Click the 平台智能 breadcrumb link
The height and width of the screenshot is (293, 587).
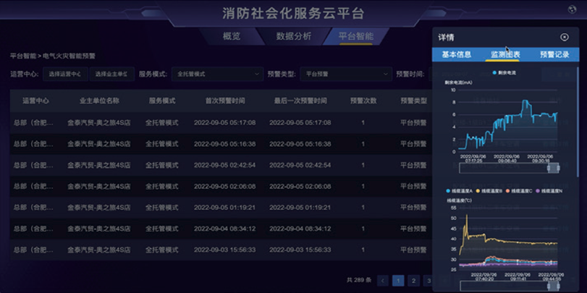[22, 56]
